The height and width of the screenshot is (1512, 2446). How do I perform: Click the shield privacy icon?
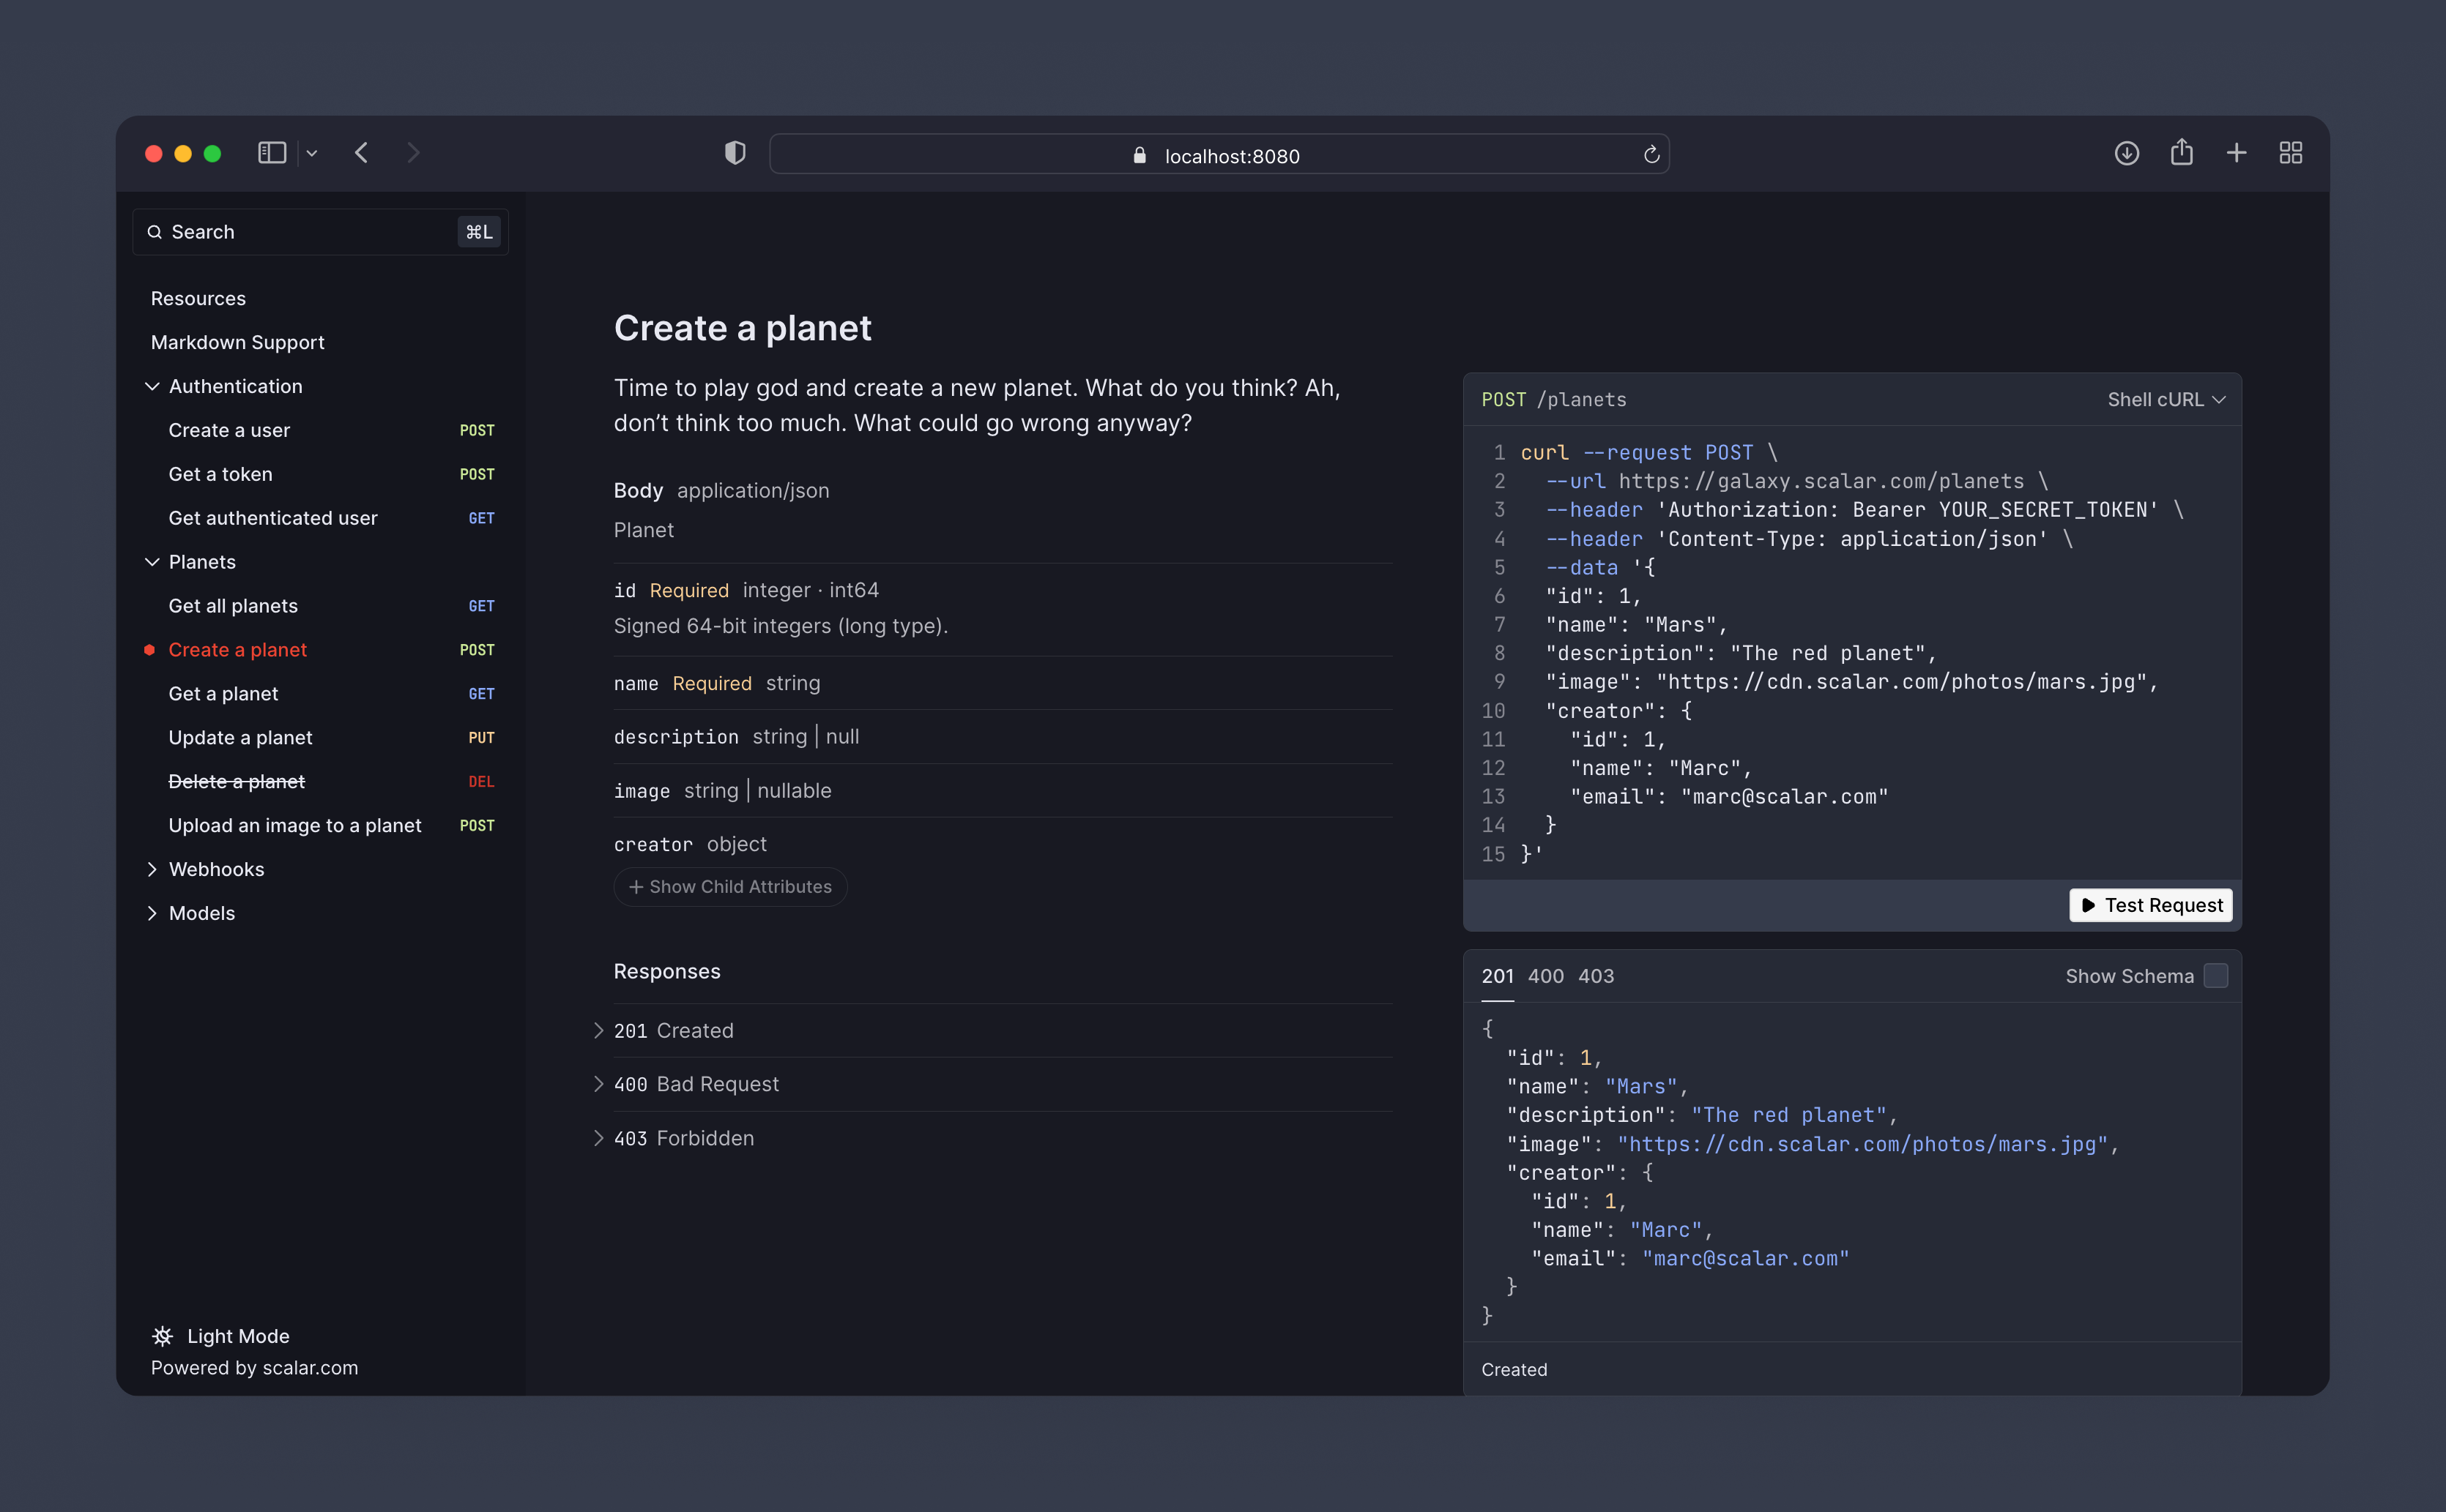point(735,152)
